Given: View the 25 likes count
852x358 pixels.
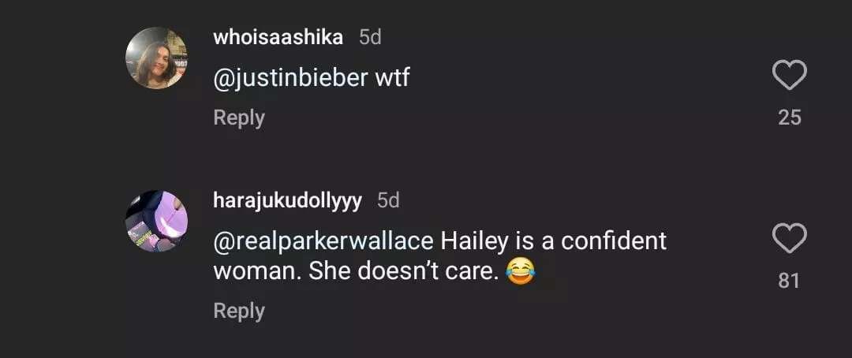Looking at the screenshot, I should click(789, 117).
